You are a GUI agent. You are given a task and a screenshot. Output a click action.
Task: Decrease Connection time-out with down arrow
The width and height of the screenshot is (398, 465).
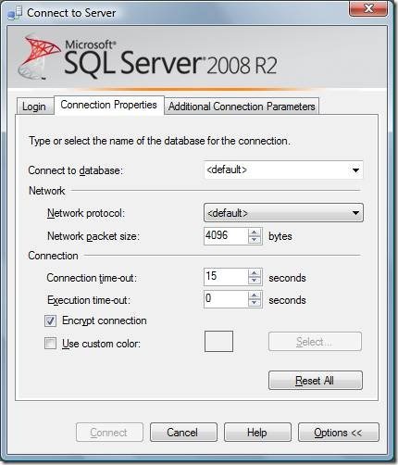(255, 281)
